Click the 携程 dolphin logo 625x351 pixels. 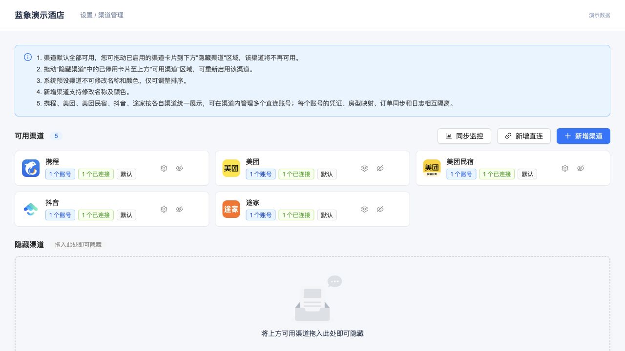[31, 168]
